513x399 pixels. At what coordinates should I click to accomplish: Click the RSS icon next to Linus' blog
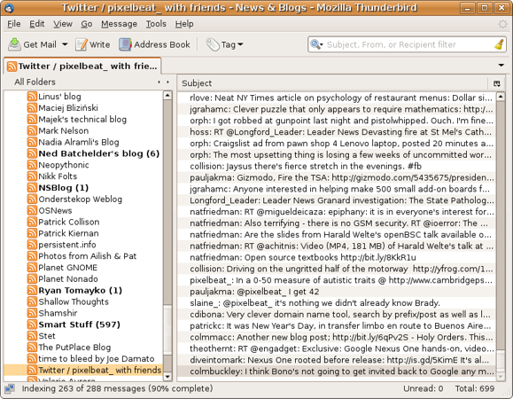[x=32, y=97]
